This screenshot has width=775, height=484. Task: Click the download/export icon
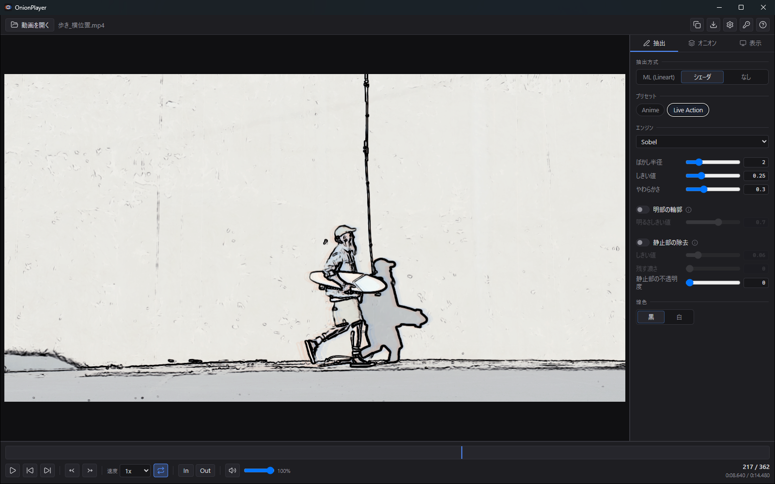point(713,25)
